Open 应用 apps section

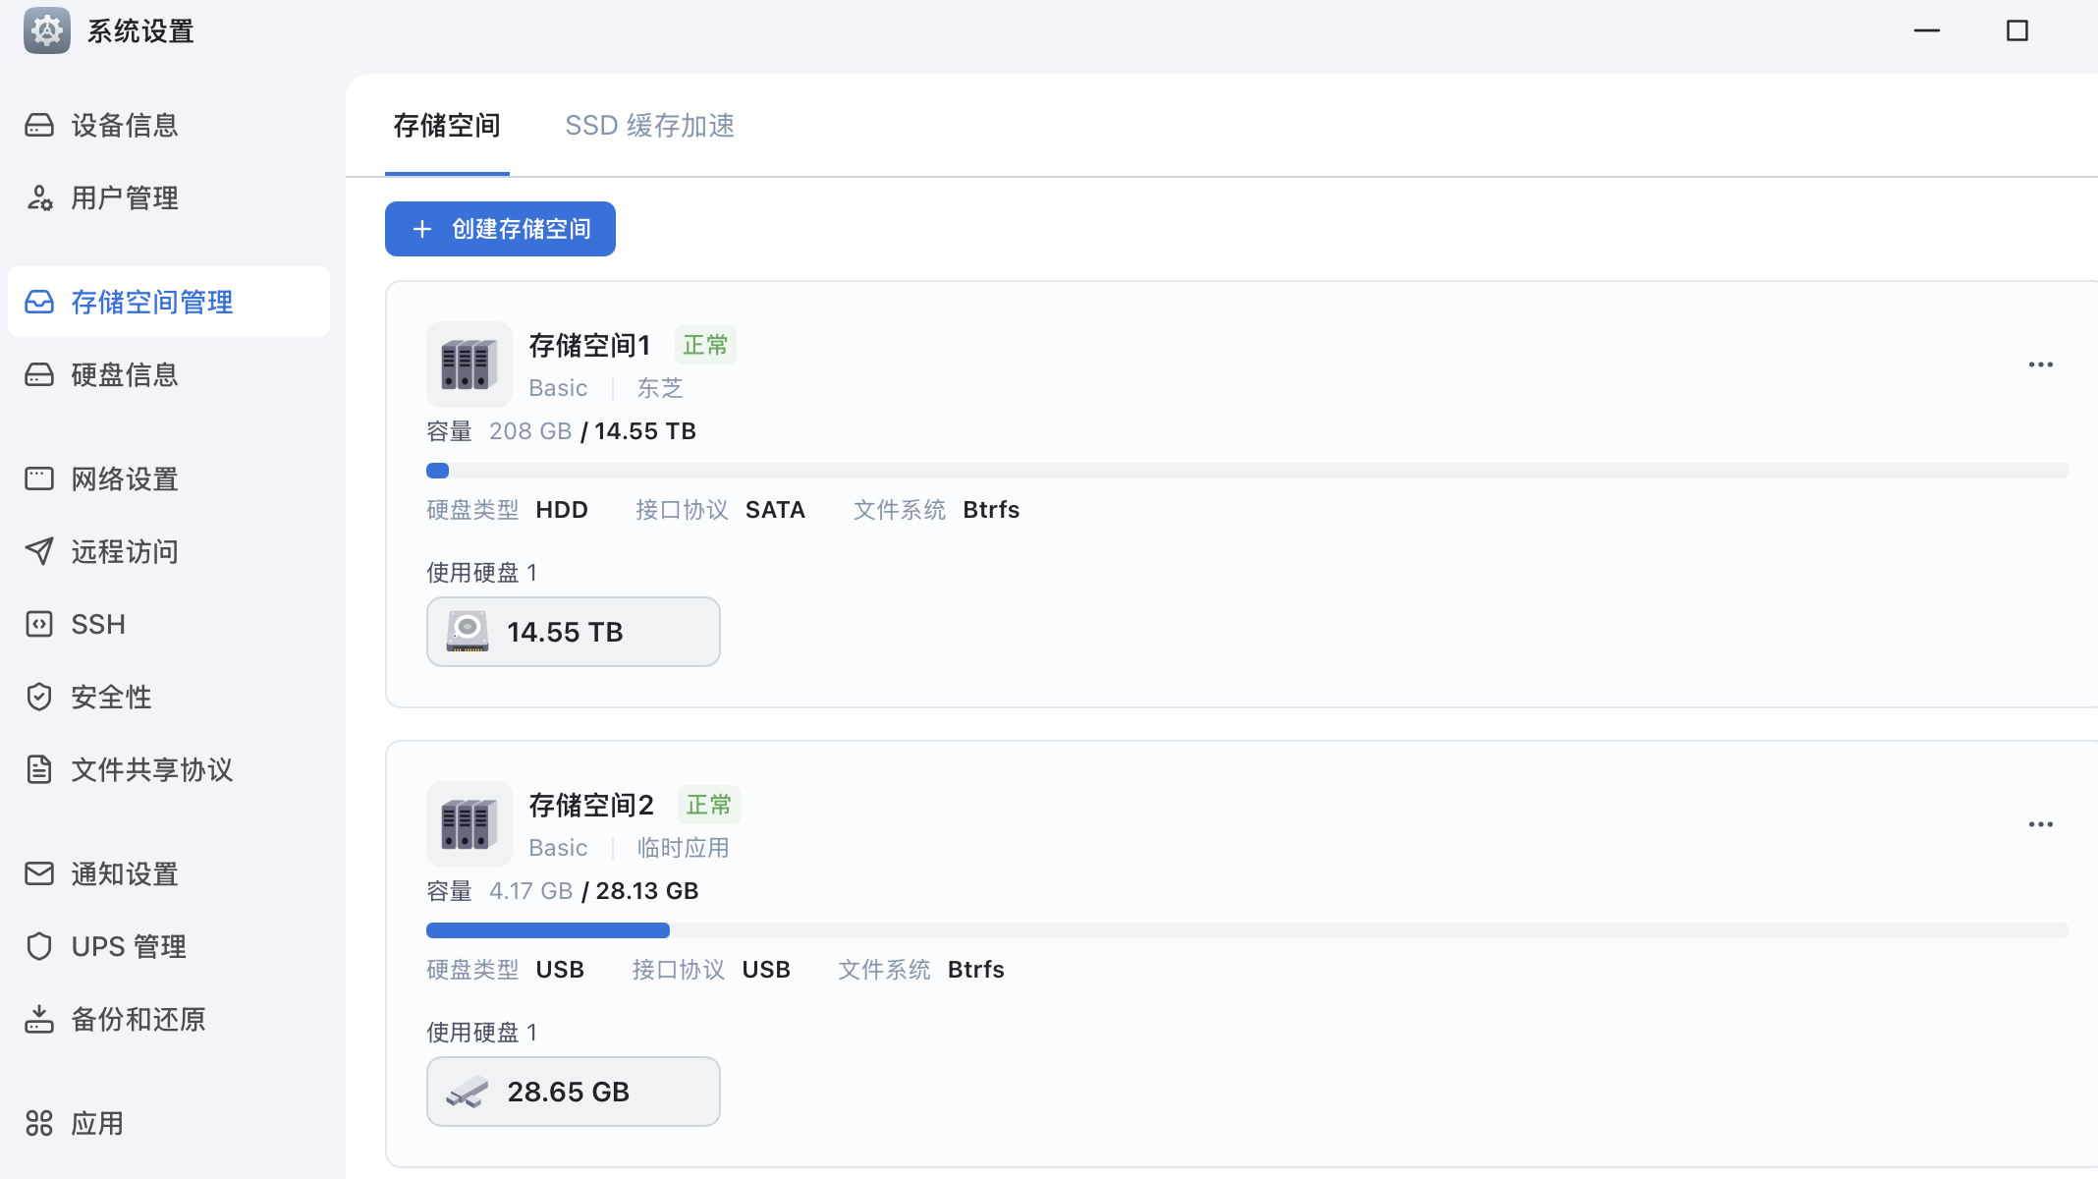point(169,1124)
